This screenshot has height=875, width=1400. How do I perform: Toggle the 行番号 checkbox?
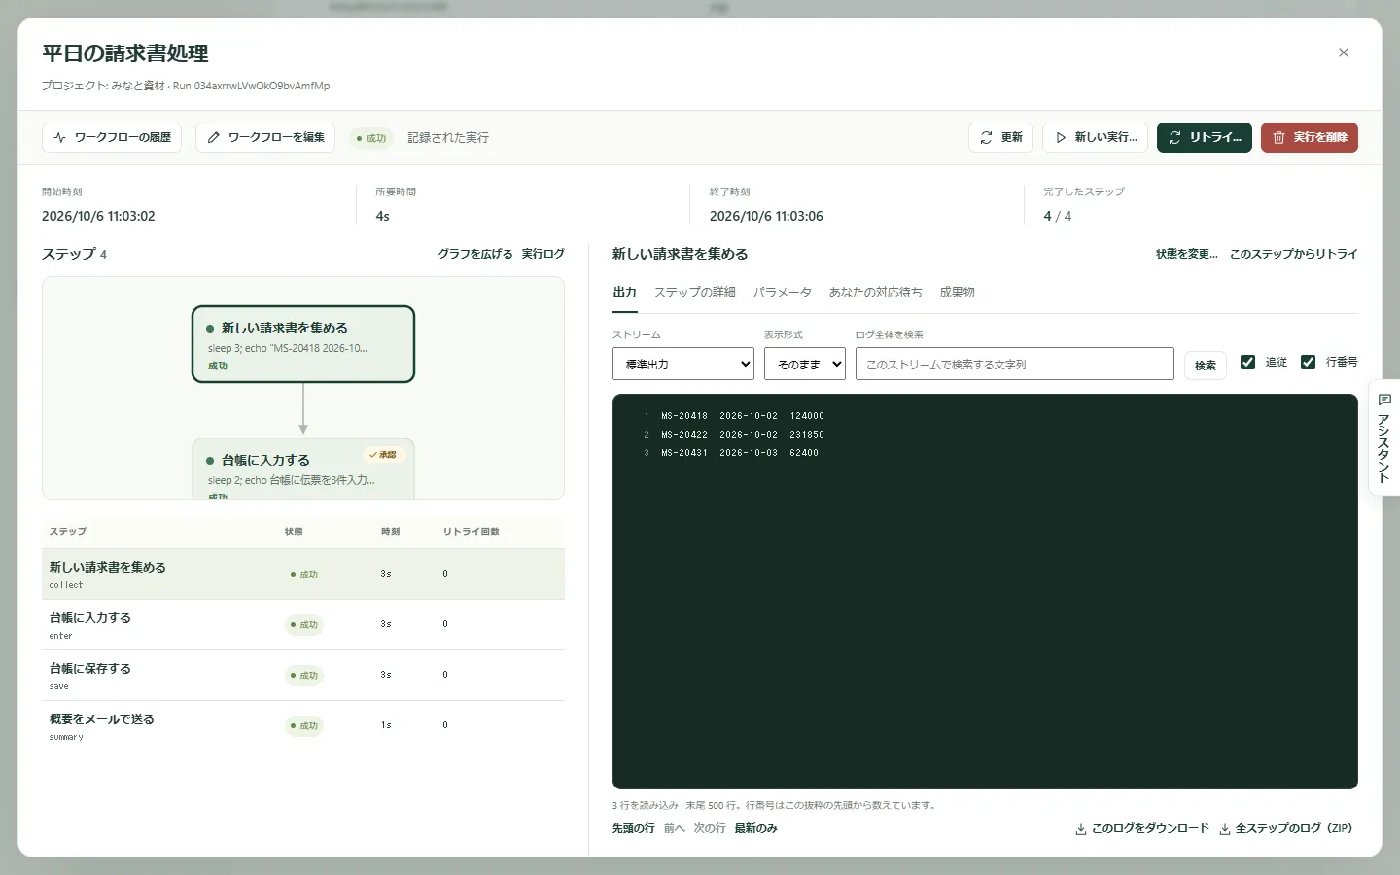[x=1308, y=362]
